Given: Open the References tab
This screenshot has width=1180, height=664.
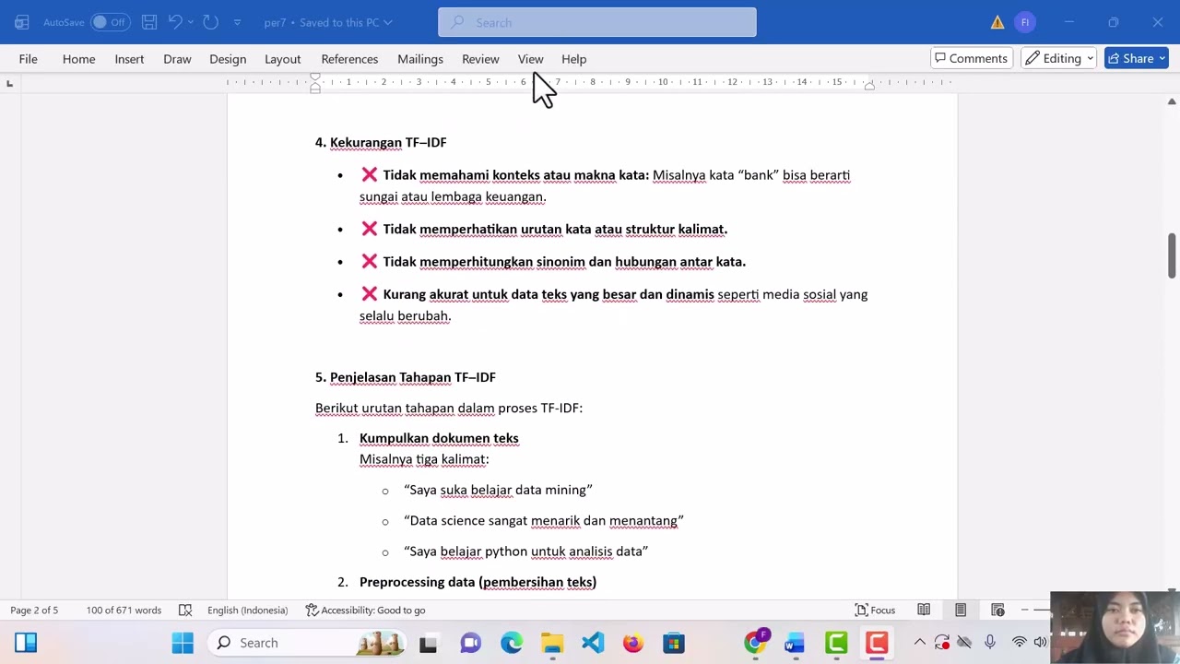Looking at the screenshot, I should (x=349, y=59).
